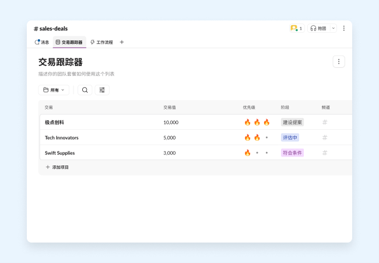The height and width of the screenshot is (263, 379).
Task: Switch to the 工作流程 tab
Action: [x=101, y=42]
